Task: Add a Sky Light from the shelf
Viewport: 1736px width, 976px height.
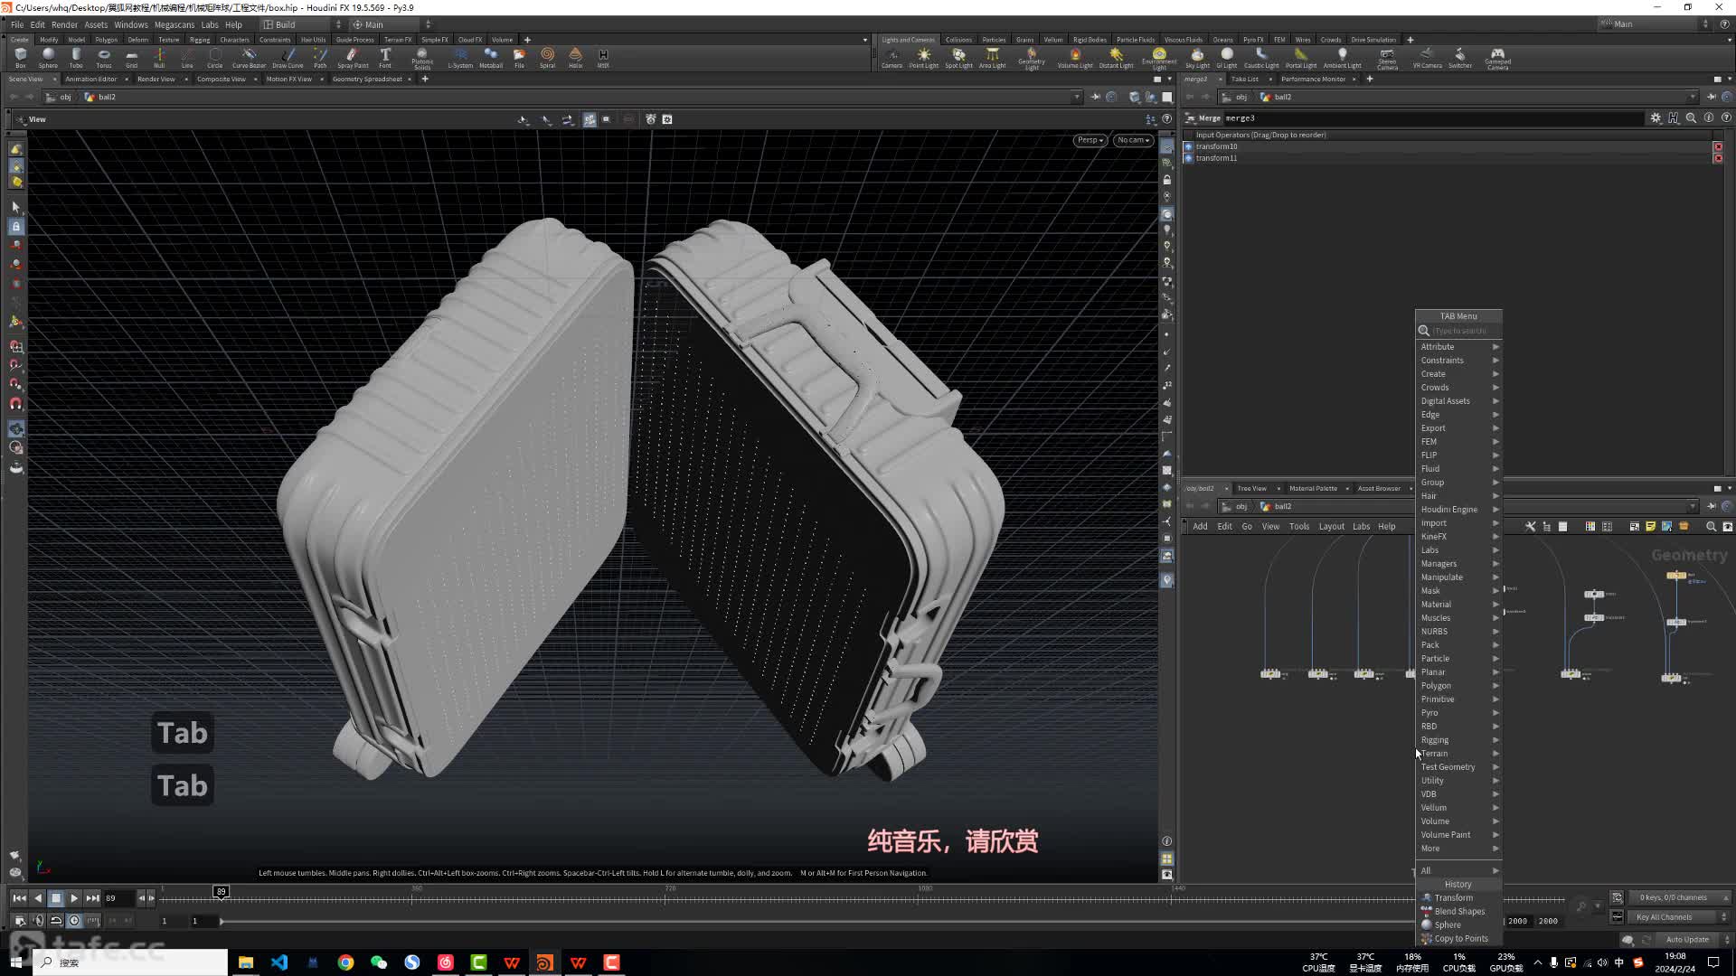Action: (x=1197, y=58)
